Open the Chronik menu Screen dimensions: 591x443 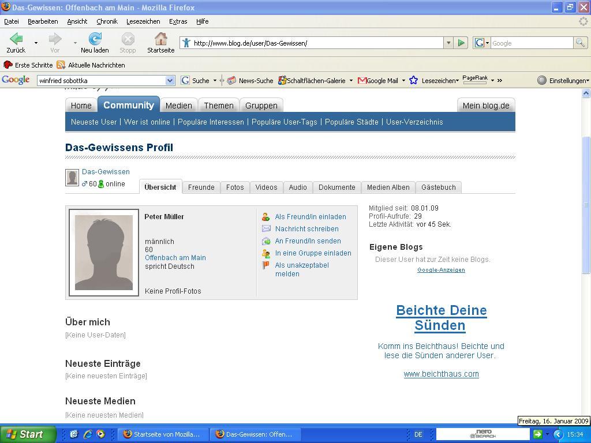(107, 21)
